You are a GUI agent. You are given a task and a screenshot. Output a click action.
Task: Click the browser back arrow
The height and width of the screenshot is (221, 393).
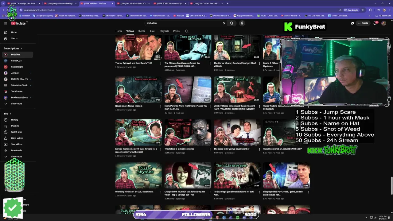3,10
